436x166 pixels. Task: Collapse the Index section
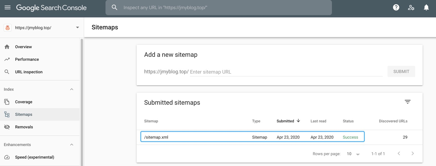click(x=72, y=89)
